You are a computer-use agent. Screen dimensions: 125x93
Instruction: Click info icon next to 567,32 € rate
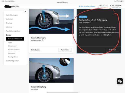click(x=107, y=5)
